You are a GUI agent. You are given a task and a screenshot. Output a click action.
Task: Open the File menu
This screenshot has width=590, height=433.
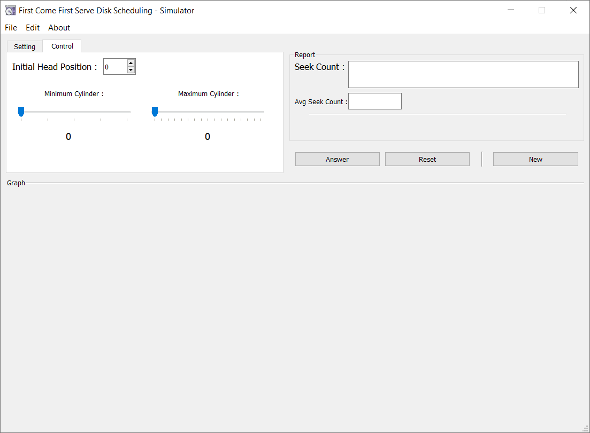(x=11, y=28)
